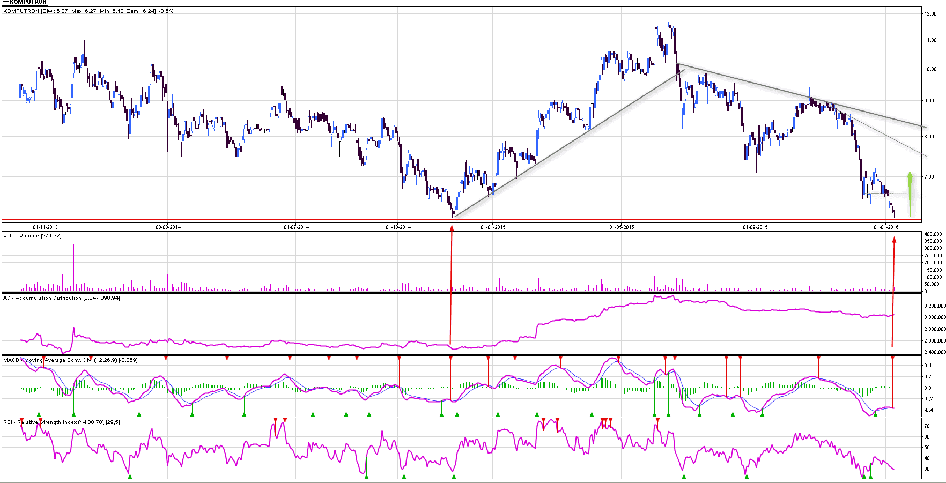This screenshot has height=483, width=946.
Task: Click the red arrow tip in volume panel far right
Action: coord(894,241)
